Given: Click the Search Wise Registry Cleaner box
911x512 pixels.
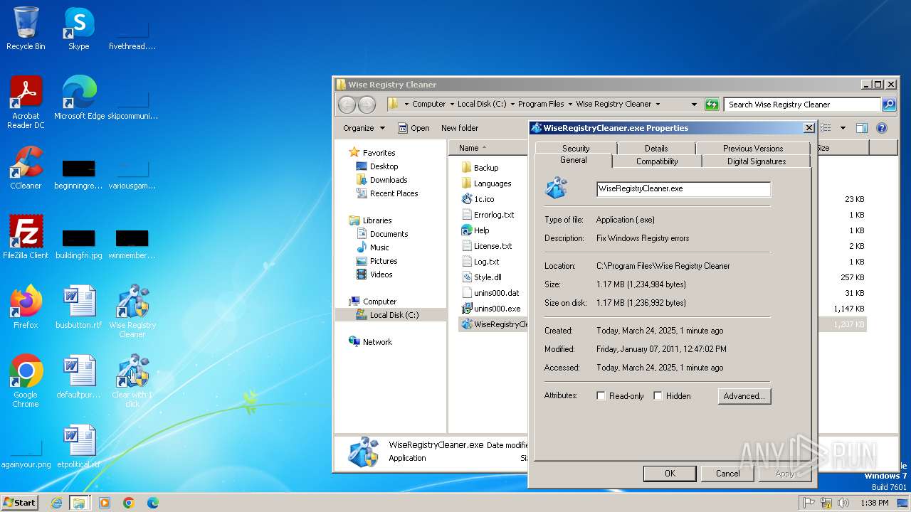Looking at the screenshot, I should (x=803, y=105).
